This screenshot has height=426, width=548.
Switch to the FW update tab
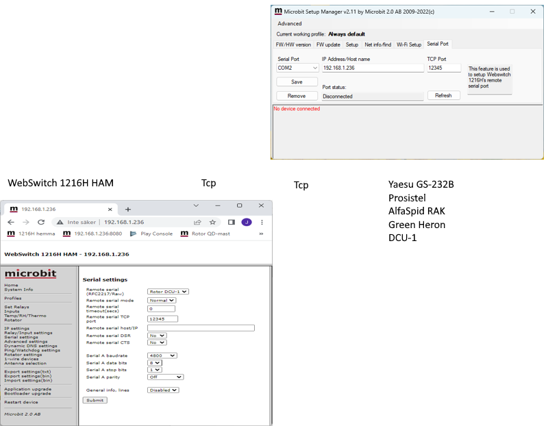coord(328,45)
